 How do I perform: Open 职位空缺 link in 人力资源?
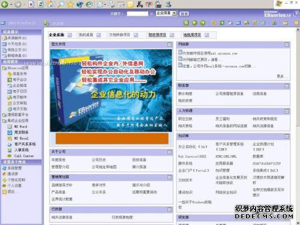tap(185, 119)
